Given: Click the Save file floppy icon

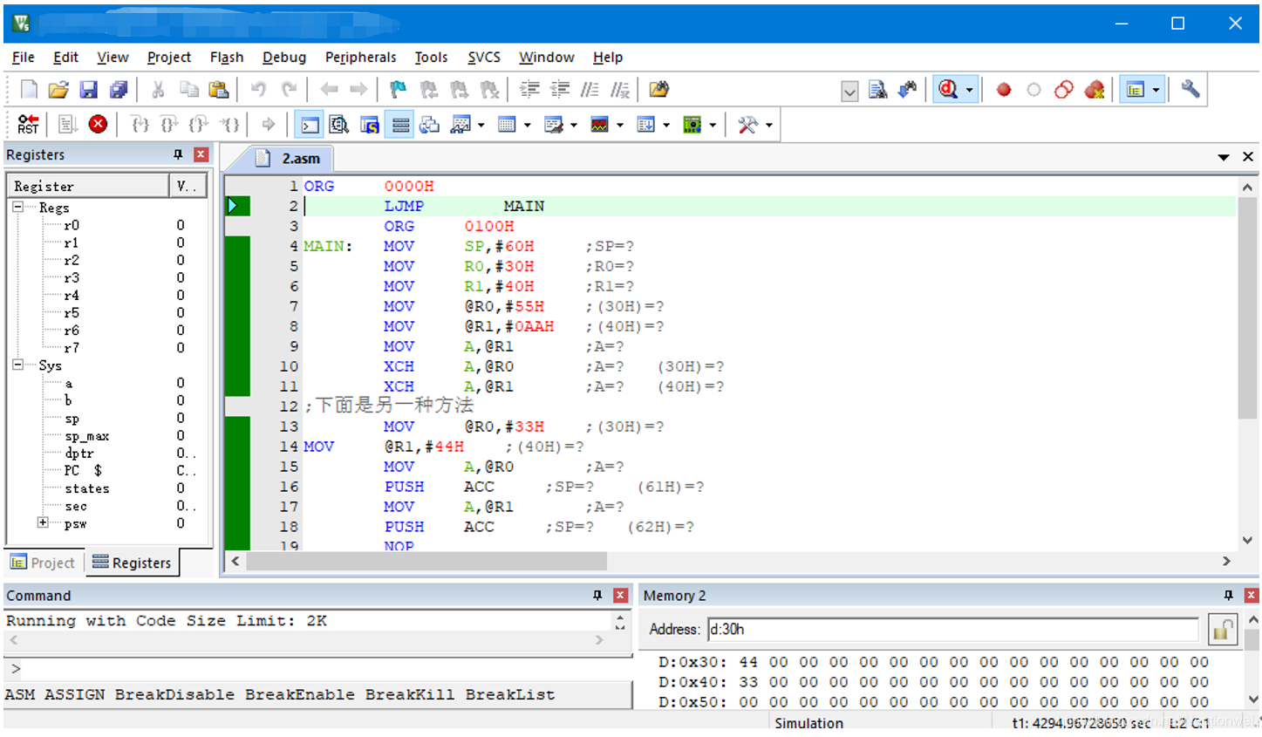Looking at the screenshot, I should click(x=88, y=90).
